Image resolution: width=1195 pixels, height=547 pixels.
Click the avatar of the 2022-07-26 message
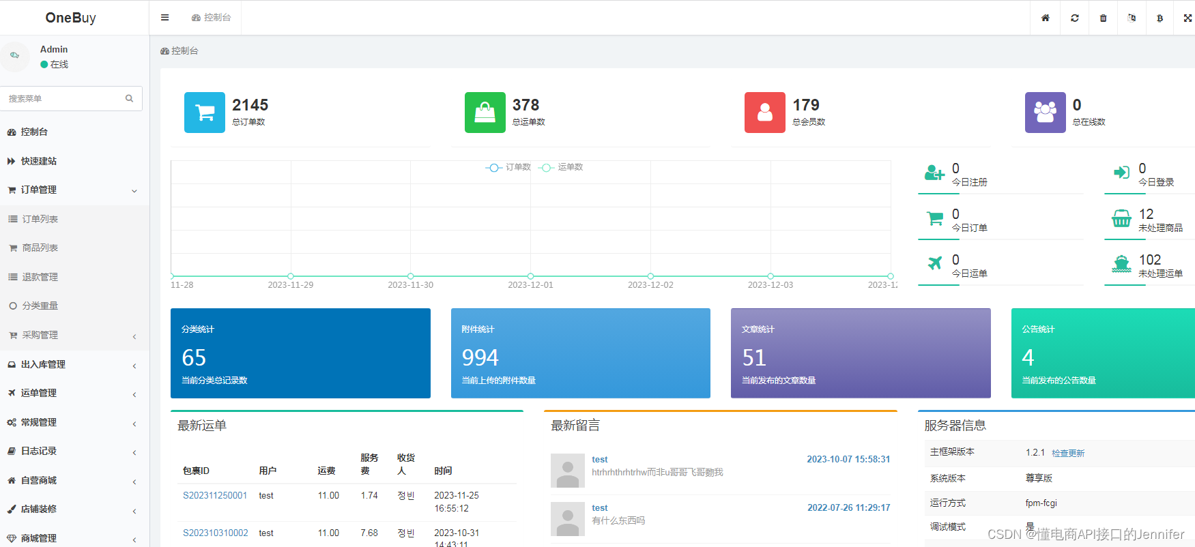pos(568,519)
